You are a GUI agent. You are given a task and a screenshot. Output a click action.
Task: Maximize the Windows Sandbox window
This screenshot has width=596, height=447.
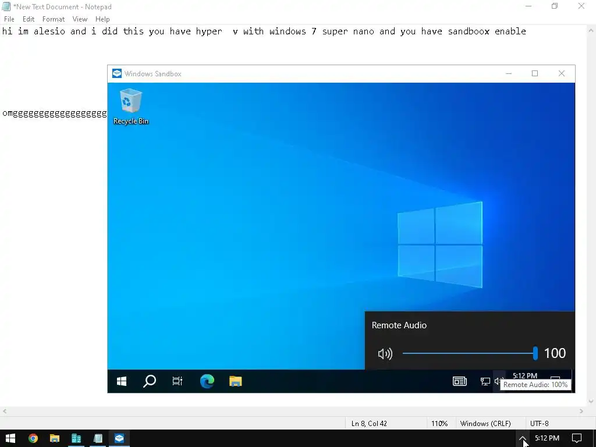(x=535, y=73)
